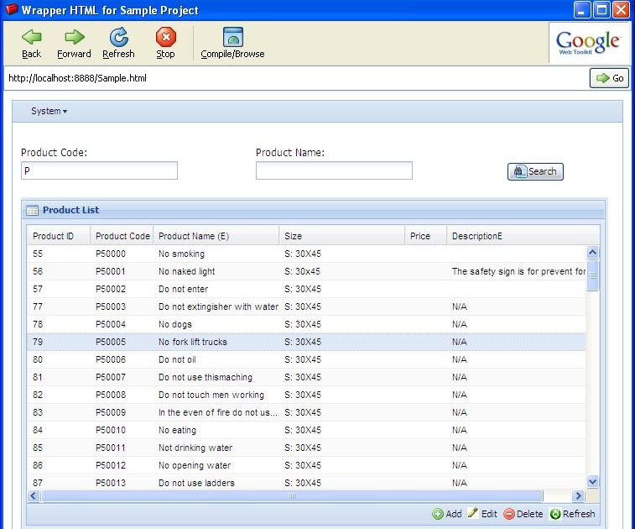Select the No eating row
This screenshot has width=635, height=529.
[306, 430]
